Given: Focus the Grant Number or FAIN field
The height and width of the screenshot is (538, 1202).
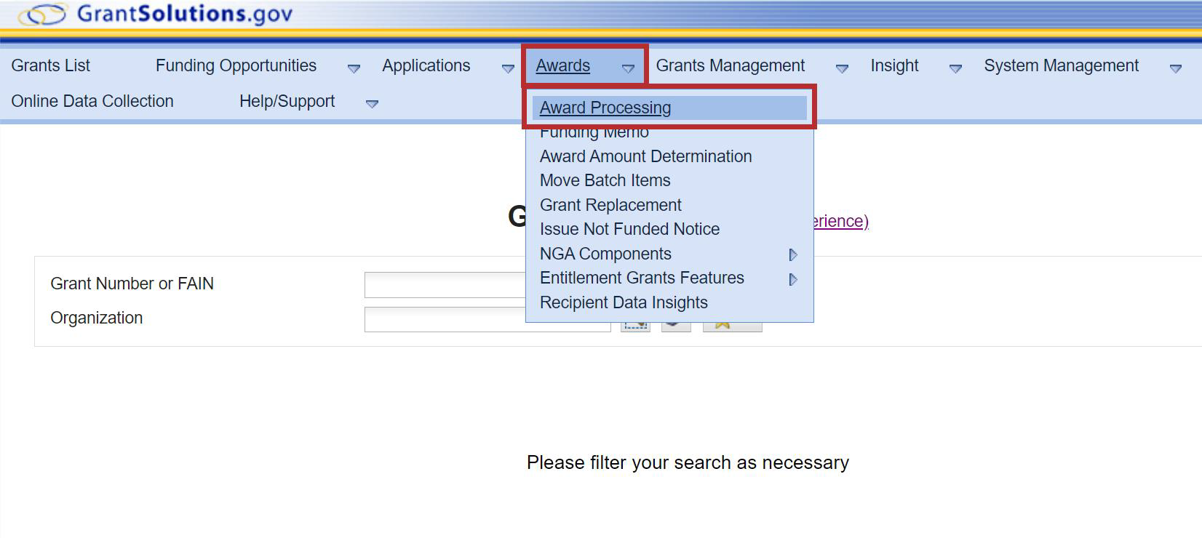Looking at the screenshot, I should point(444,284).
